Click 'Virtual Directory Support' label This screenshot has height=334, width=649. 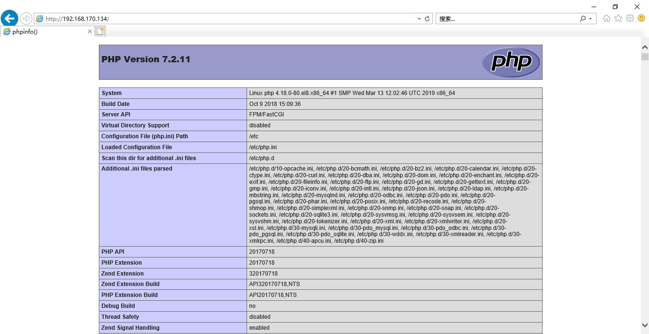coord(135,125)
